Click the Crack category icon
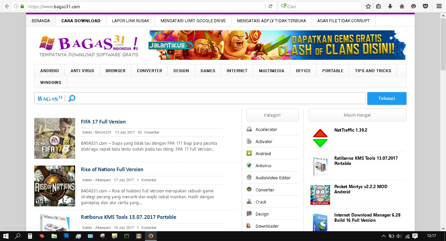 pos(249,202)
